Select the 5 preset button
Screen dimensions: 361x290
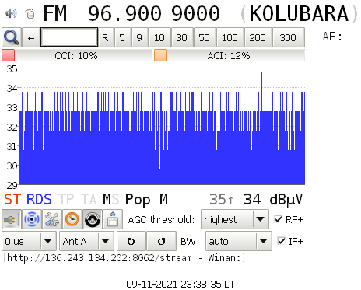pos(122,38)
